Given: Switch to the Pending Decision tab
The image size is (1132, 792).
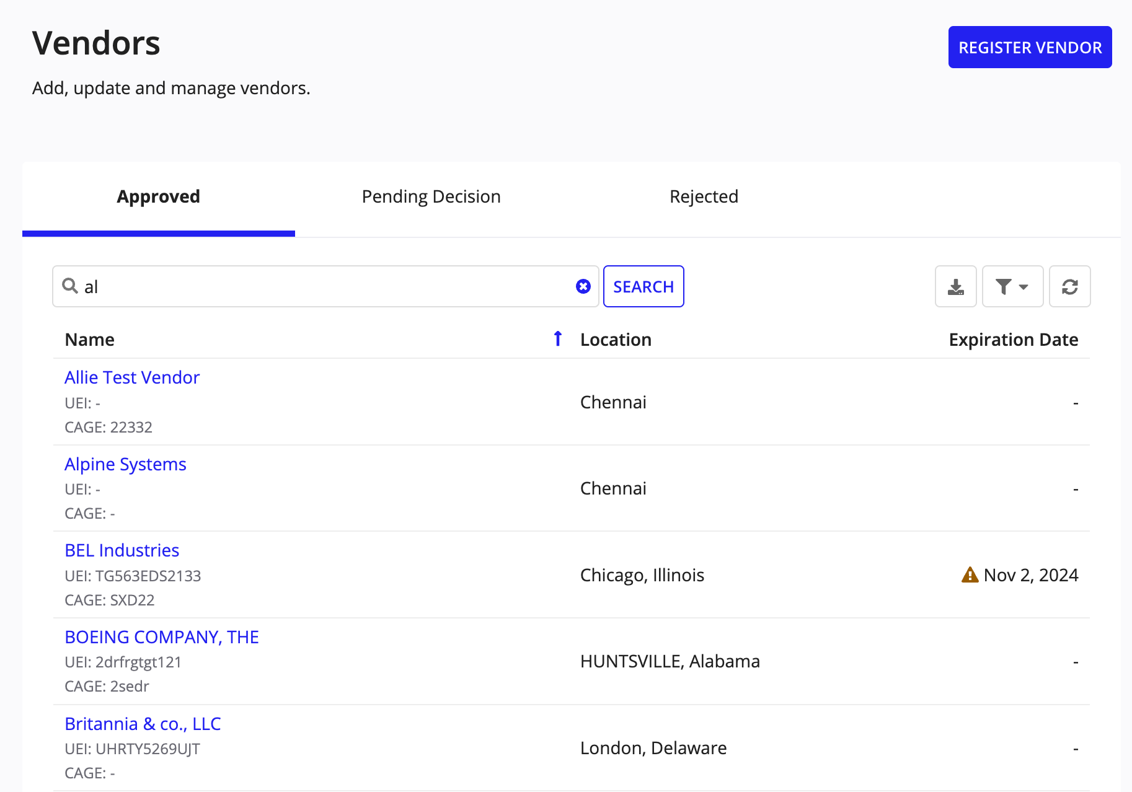Looking at the screenshot, I should (x=431, y=200).
